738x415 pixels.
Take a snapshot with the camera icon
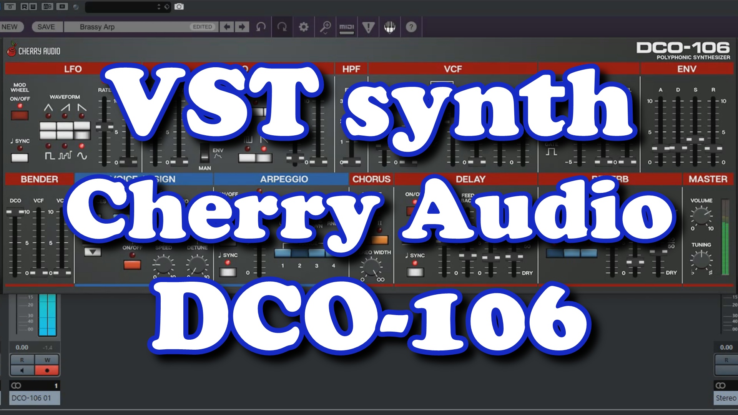179,7
